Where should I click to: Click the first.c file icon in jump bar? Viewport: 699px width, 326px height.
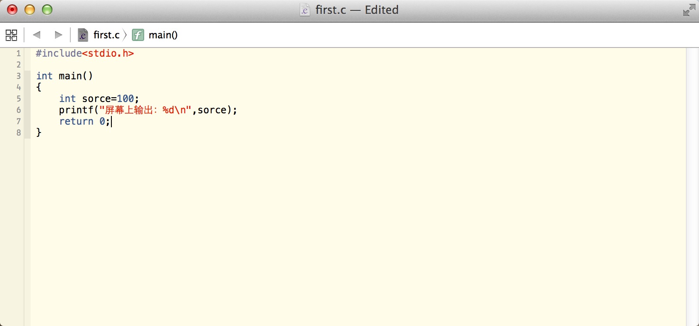[x=83, y=35]
